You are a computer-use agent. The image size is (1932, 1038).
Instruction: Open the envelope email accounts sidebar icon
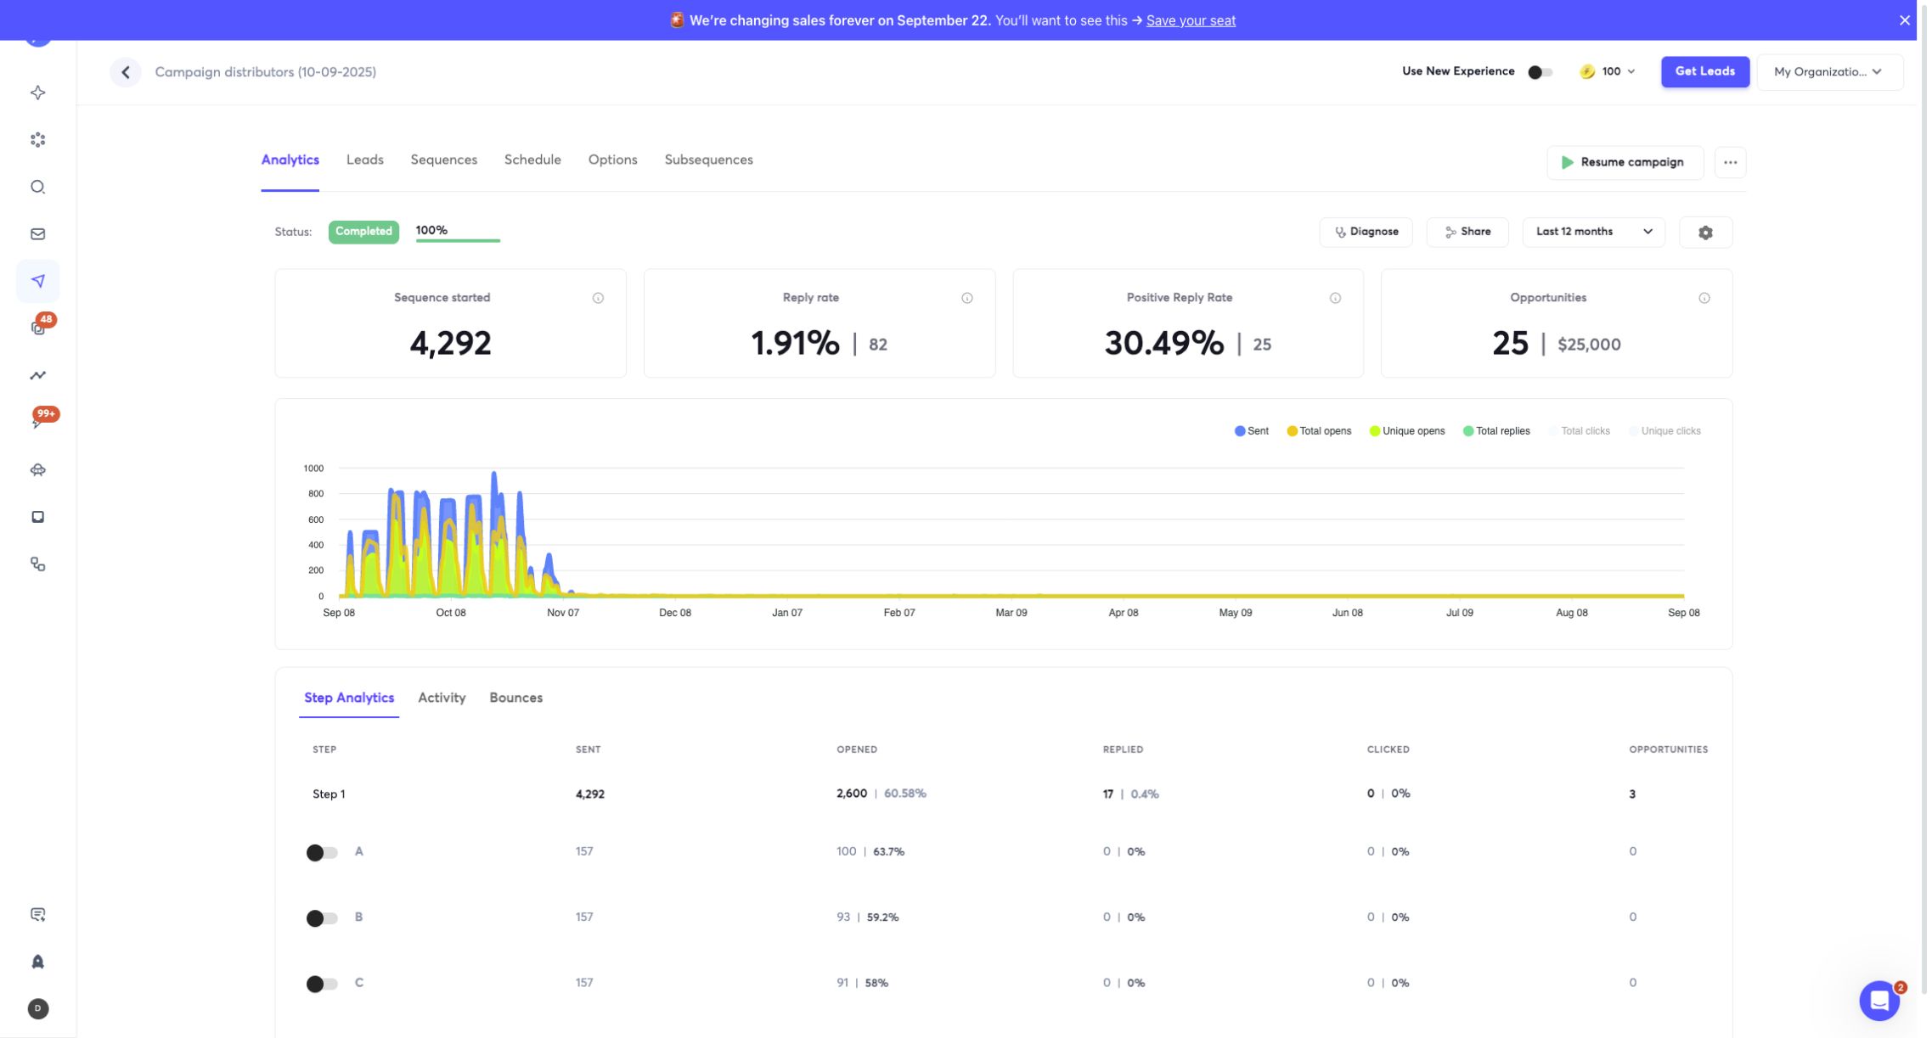(x=37, y=233)
